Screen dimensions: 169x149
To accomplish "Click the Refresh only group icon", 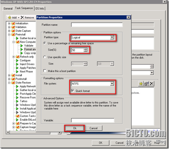I will coord(18,57).
